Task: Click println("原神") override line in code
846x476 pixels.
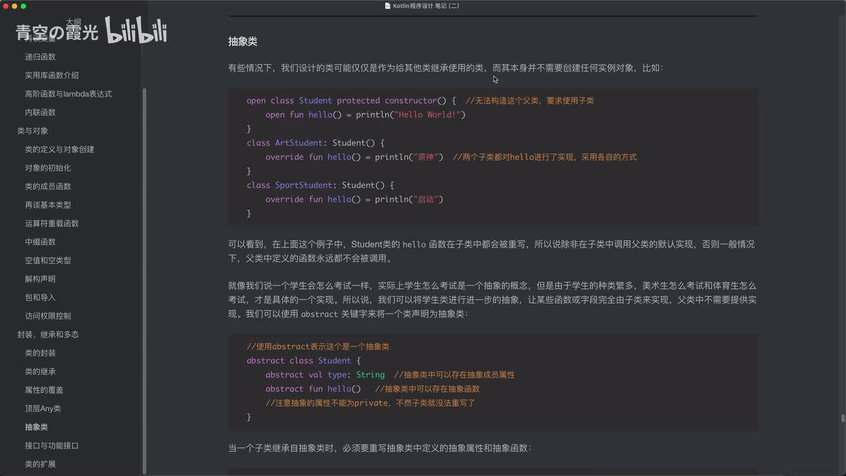Action: [x=354, y=157]
